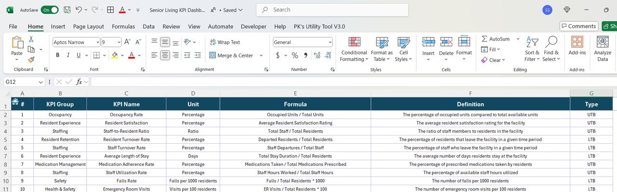The image size is (617, 192).
Task: Click Decrease Decimal icon
Action: tap(328, 55)
